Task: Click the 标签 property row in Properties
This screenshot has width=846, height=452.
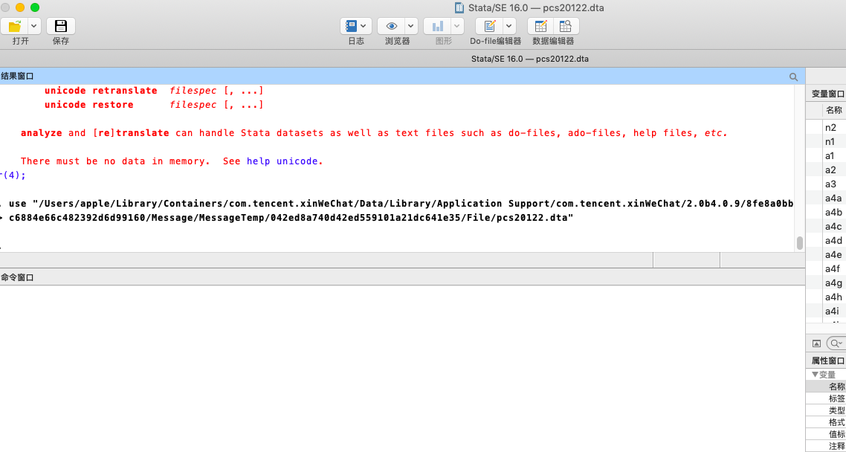Action: pos(826,398)
